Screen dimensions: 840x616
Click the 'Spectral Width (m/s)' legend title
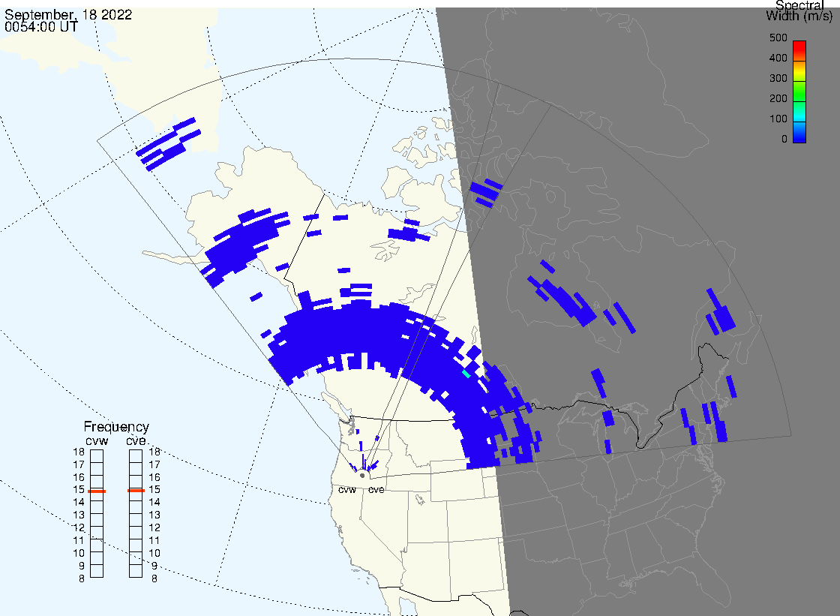799,11
